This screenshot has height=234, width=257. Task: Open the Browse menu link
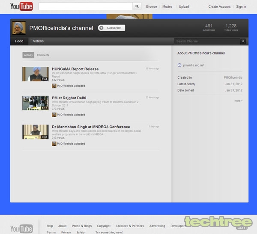[x=152, y=6]
